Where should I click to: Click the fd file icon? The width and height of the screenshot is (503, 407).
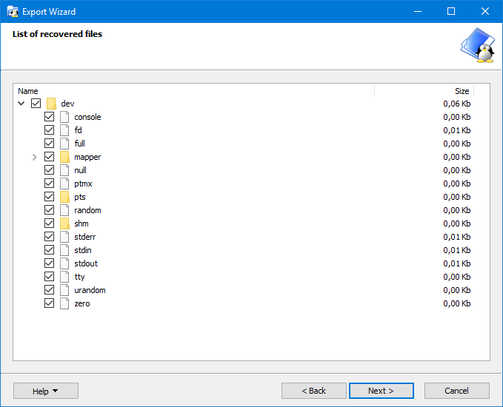click(64, 130)
